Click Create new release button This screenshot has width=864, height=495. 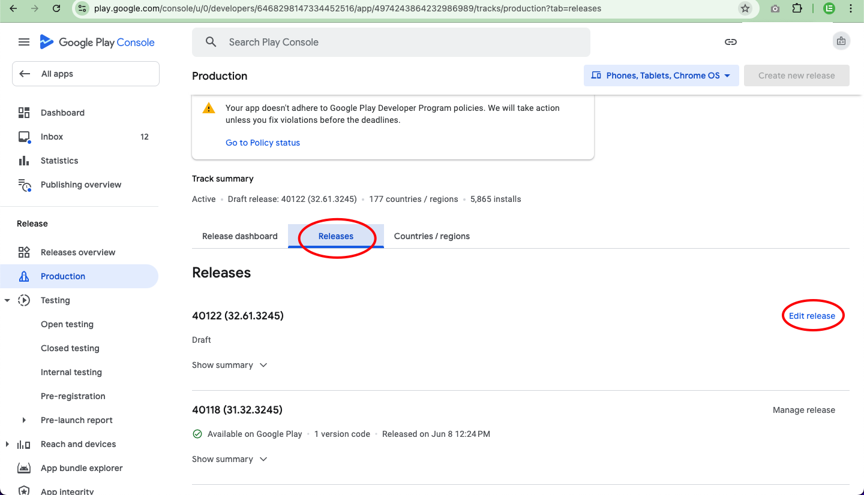(x=797, y=76)
